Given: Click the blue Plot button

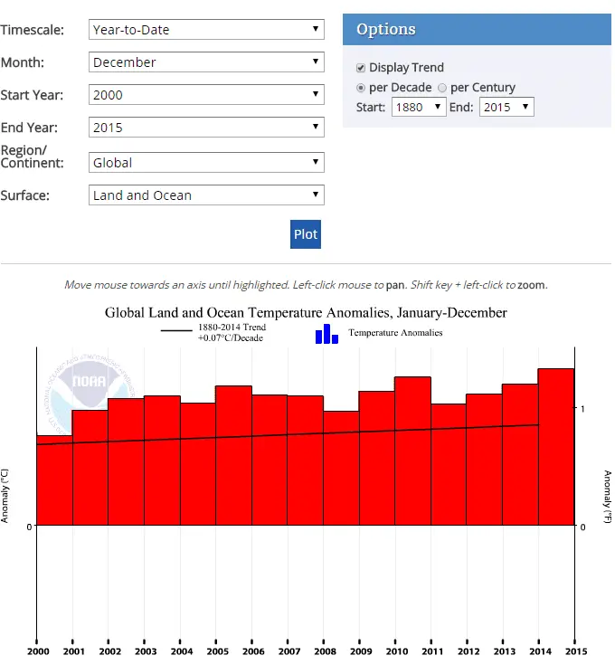Looking at the screenshot, I should (306, 234).
